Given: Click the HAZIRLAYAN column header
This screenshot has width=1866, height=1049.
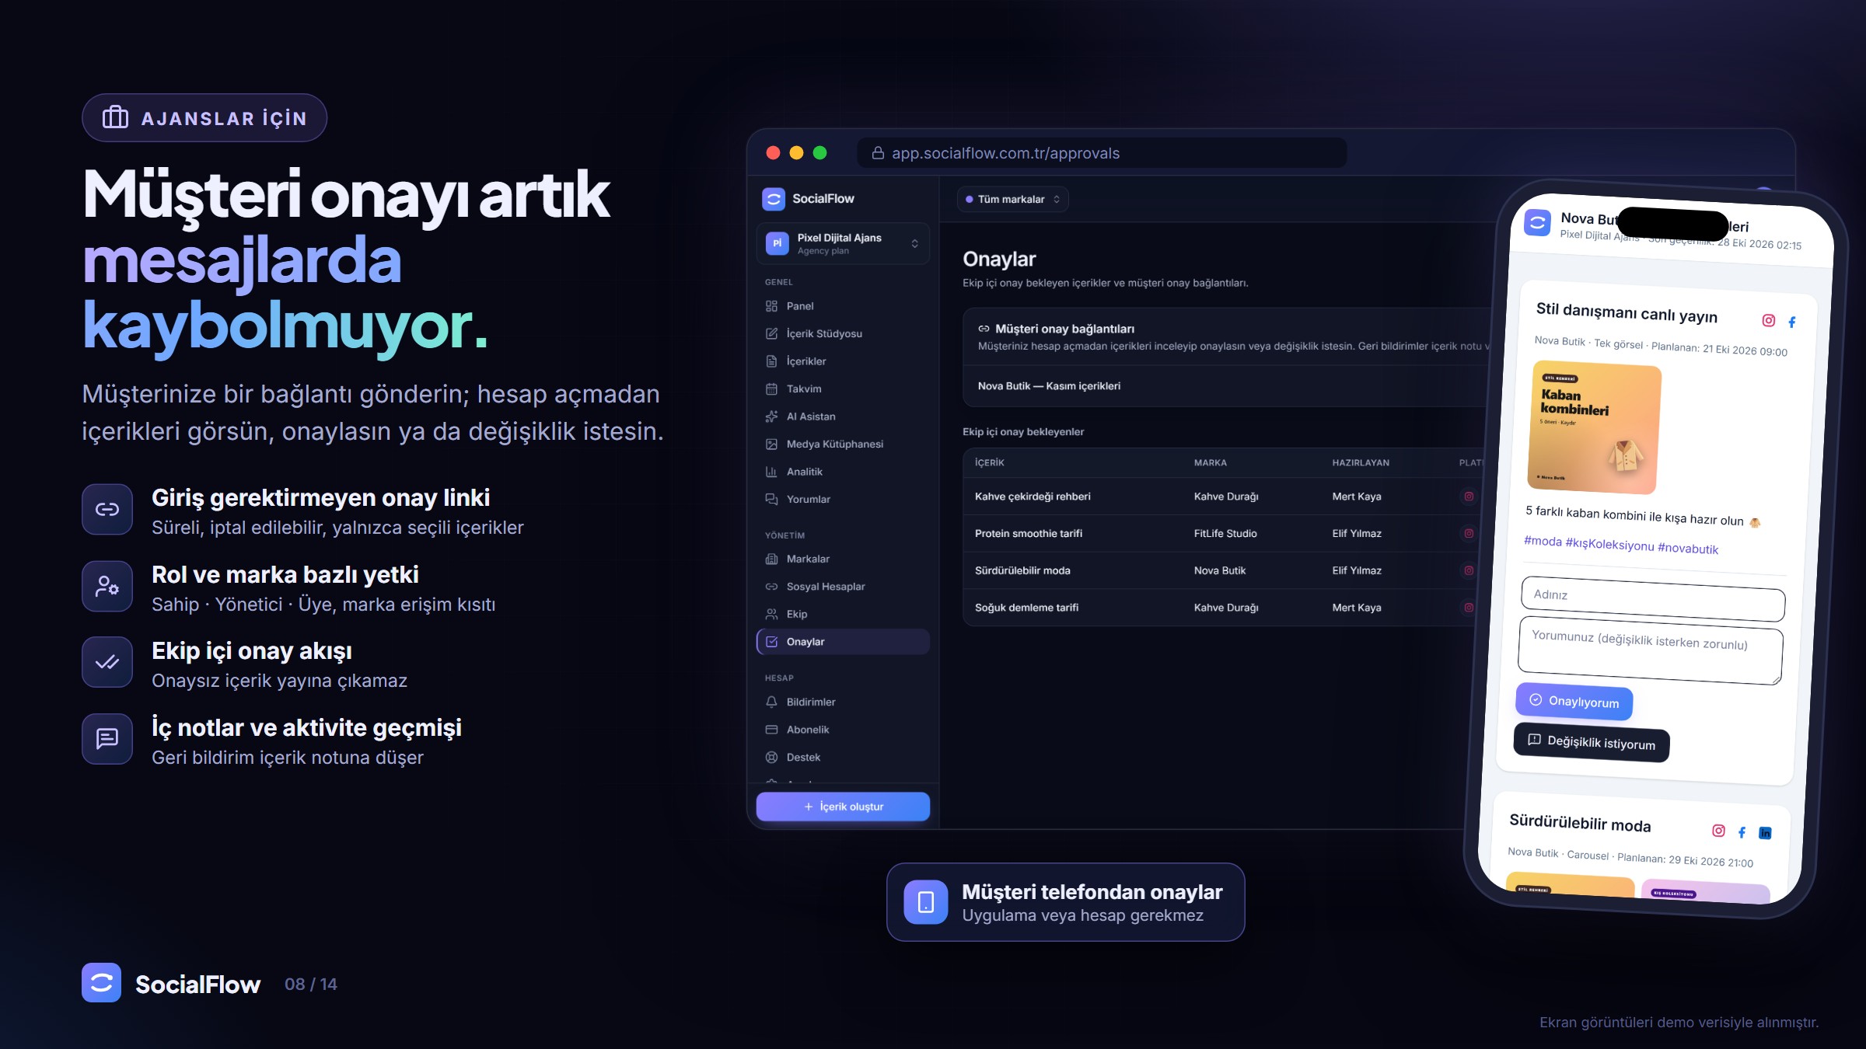Looking at the screenshot, I should (x=1361, y=462).
